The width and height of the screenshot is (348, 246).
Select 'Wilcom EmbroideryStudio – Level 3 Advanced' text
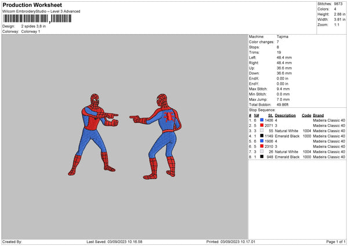41,12
